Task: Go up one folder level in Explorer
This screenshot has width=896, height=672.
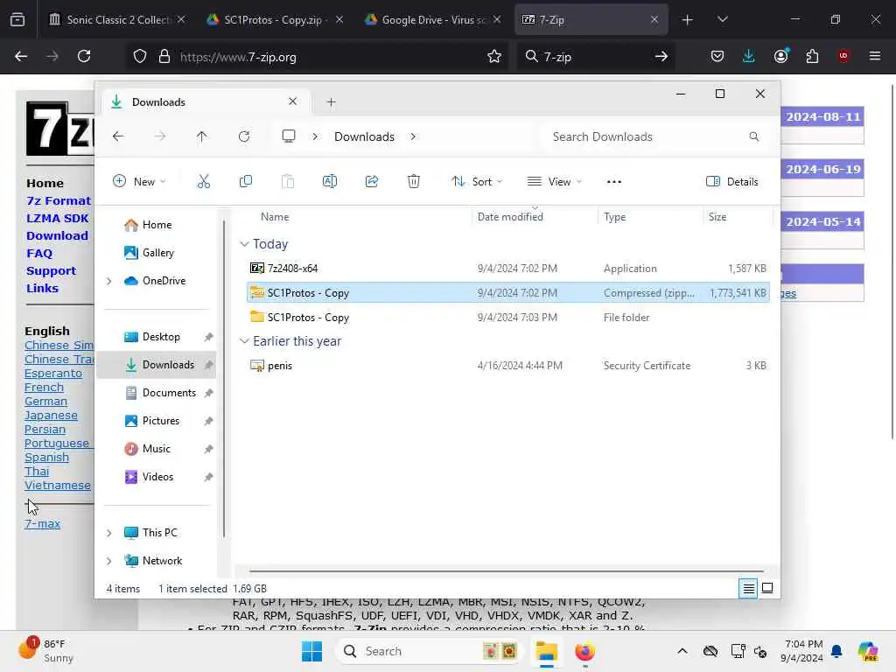Action: 202,136
